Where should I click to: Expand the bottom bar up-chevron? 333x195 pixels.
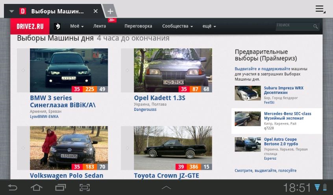[x=166, y=188]
